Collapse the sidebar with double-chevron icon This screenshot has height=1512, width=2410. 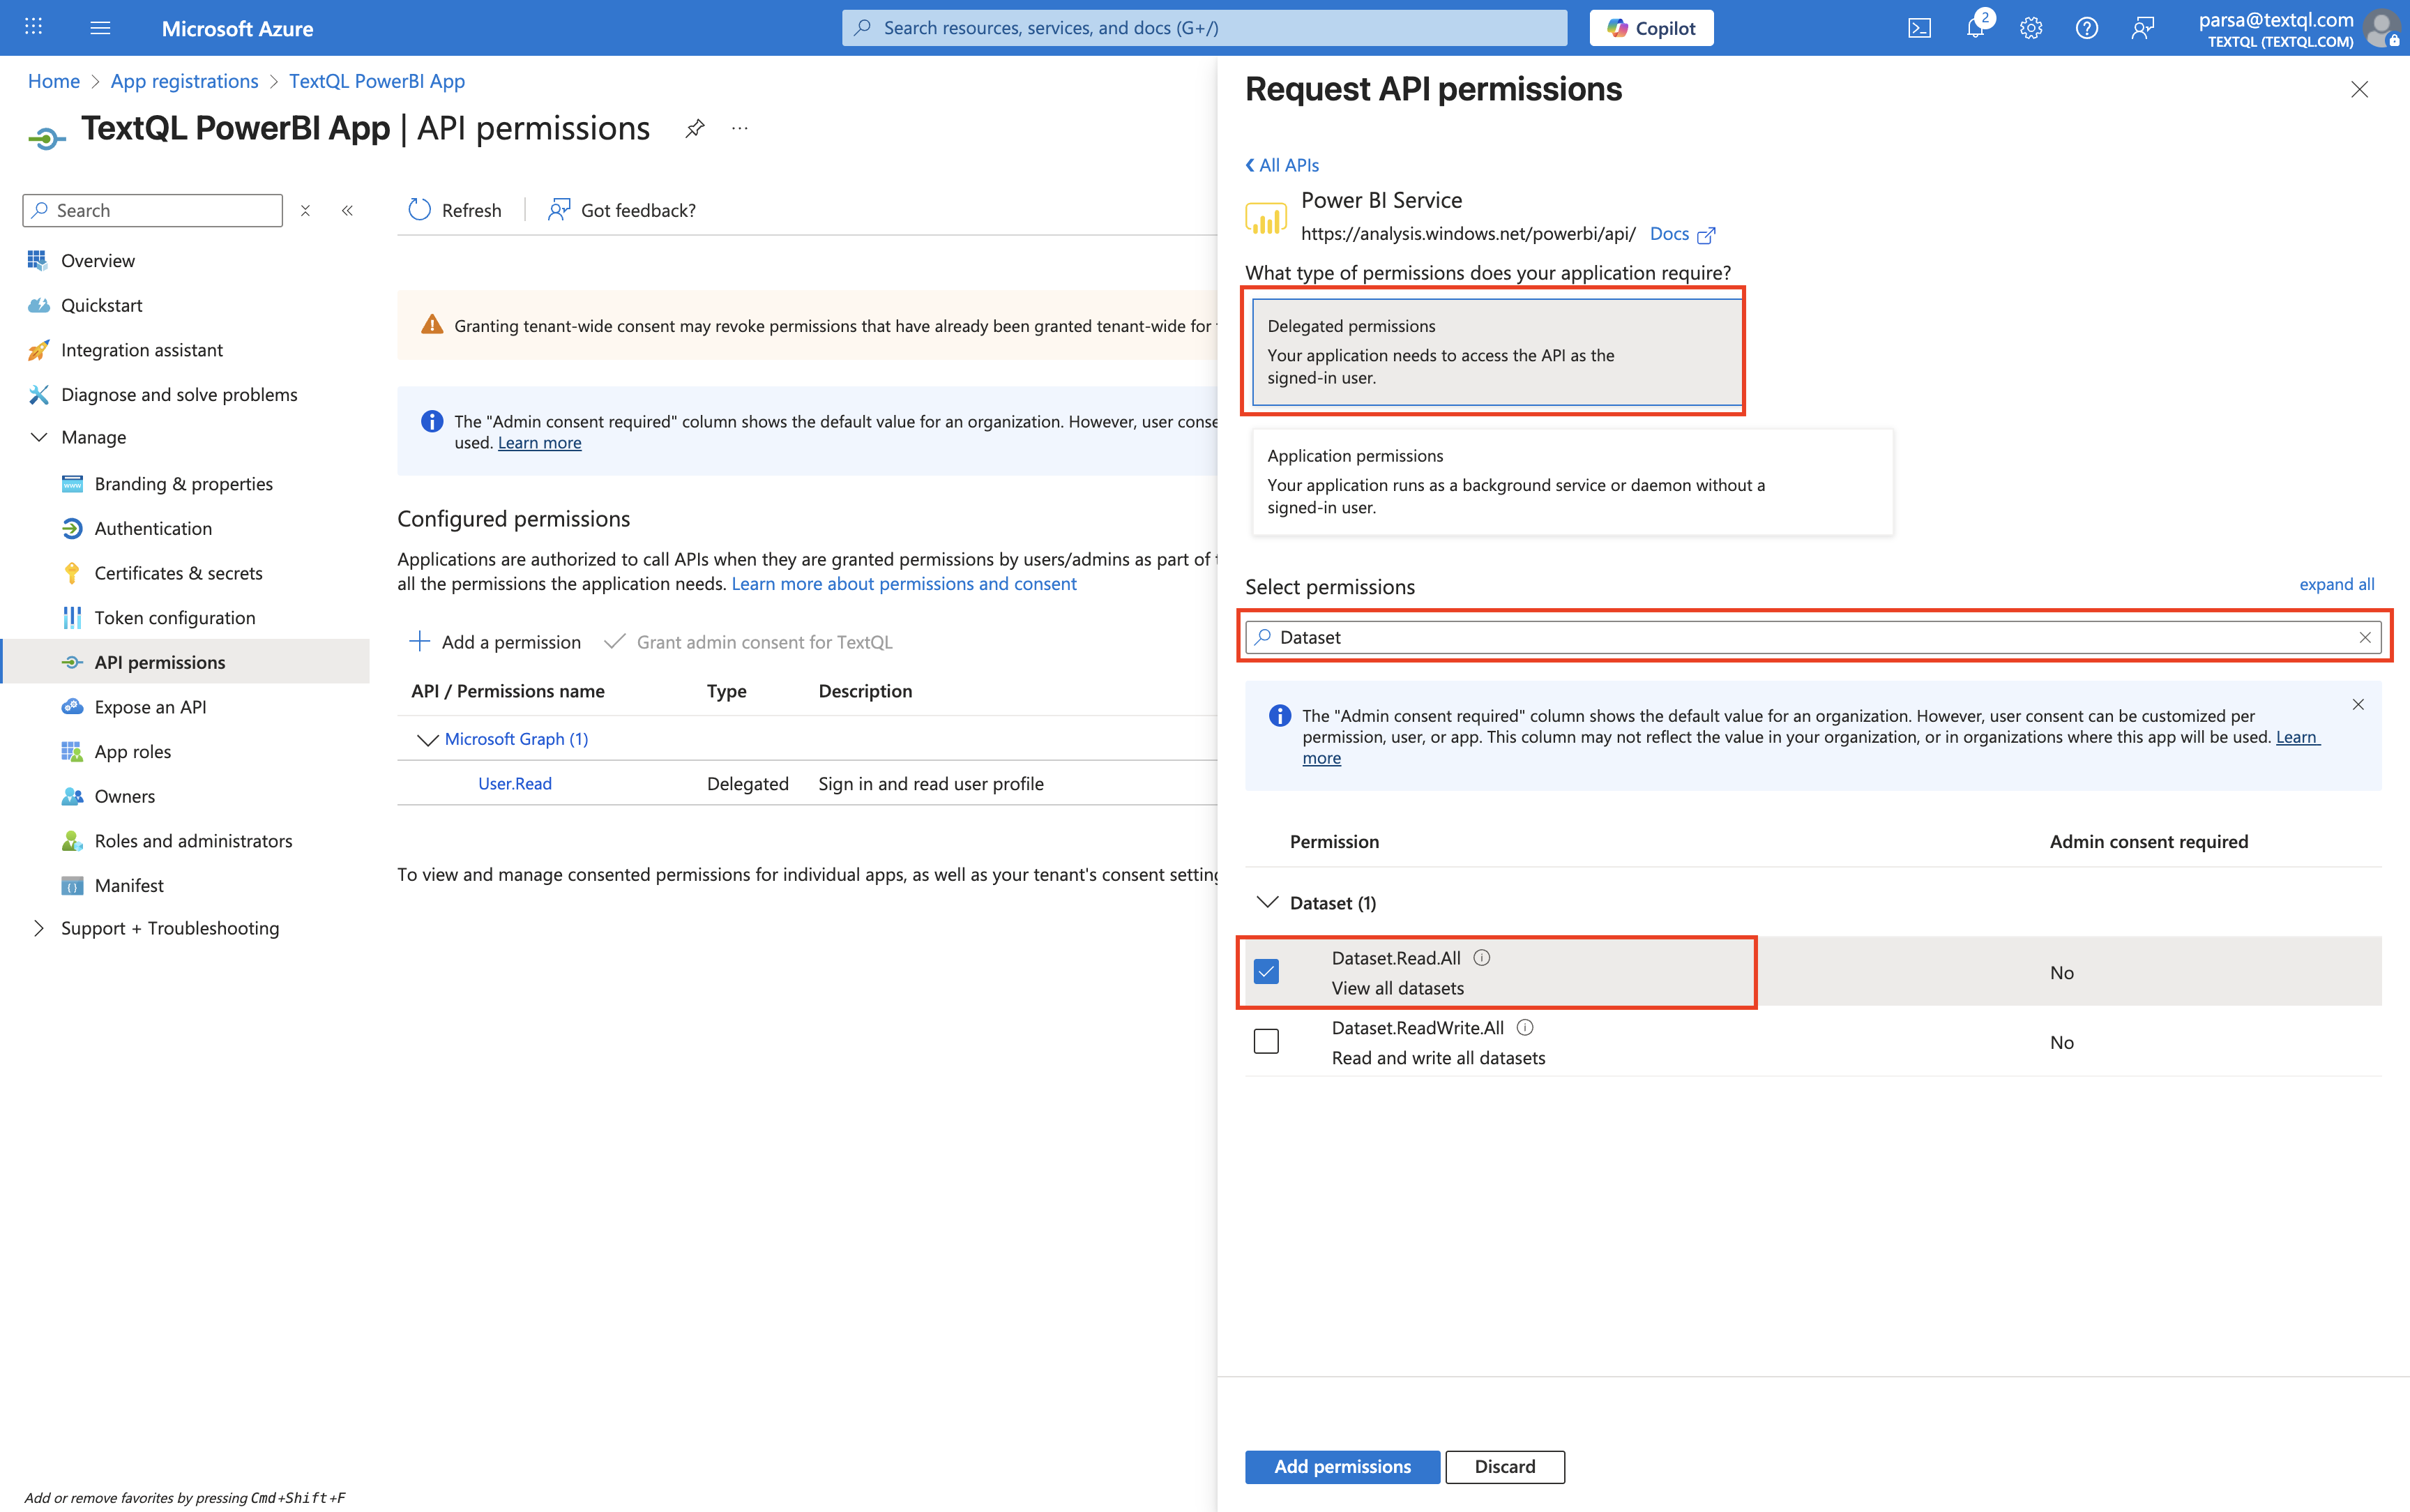pos(348,210)
